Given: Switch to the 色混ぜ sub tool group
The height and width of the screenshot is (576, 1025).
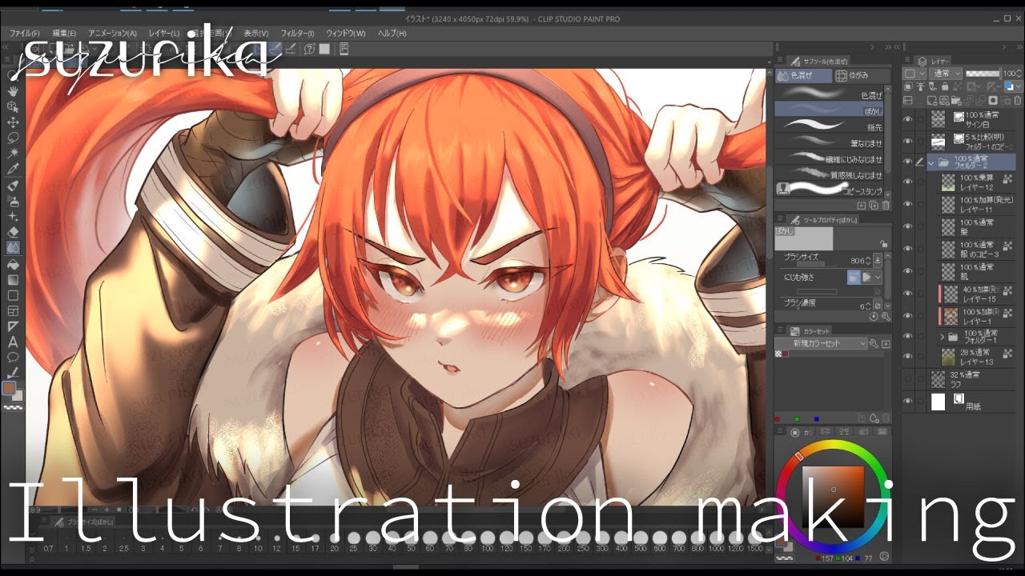Looking at the screenshot, I should pyautogui.click(x=803, y=76).
